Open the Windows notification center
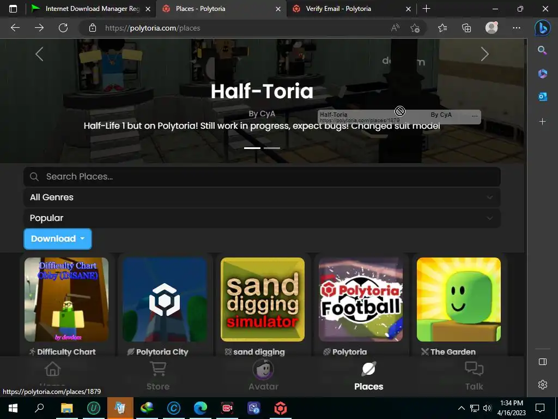 (540, 408)
